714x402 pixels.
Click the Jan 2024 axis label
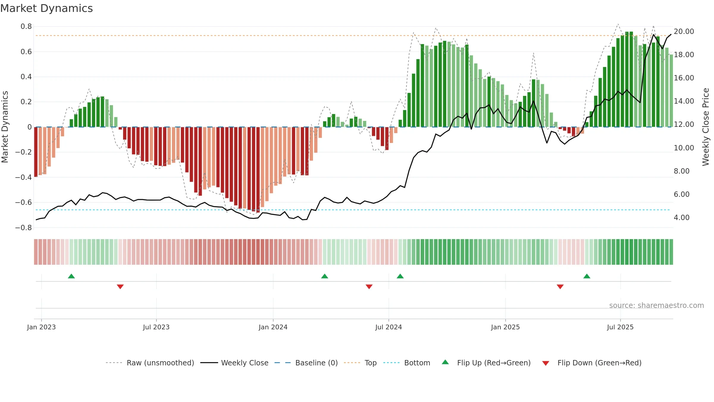pyautogui.click(x=273, y=327)
